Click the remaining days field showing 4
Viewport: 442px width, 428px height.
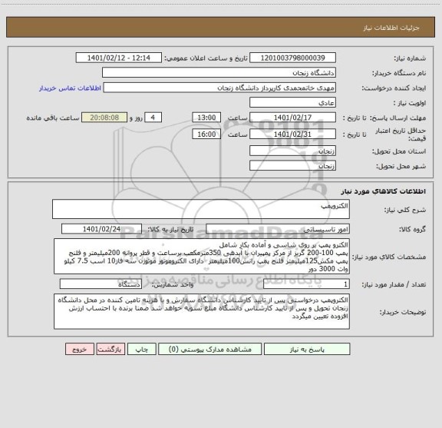[153, 118]
